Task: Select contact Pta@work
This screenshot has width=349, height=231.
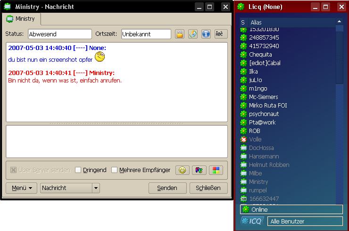Action: [x=288, y=123]
